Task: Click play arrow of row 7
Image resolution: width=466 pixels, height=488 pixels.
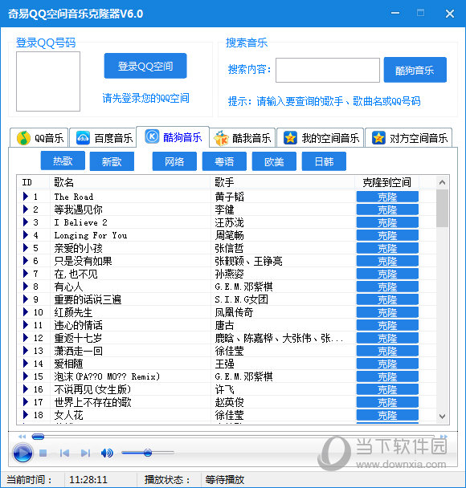Action: coord(26,274)
